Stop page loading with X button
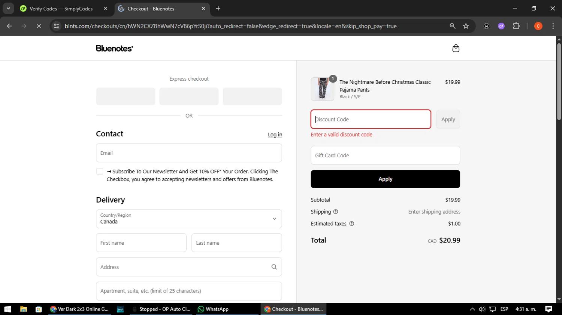The height and width of the screenshot is (315, 562). 39,26
